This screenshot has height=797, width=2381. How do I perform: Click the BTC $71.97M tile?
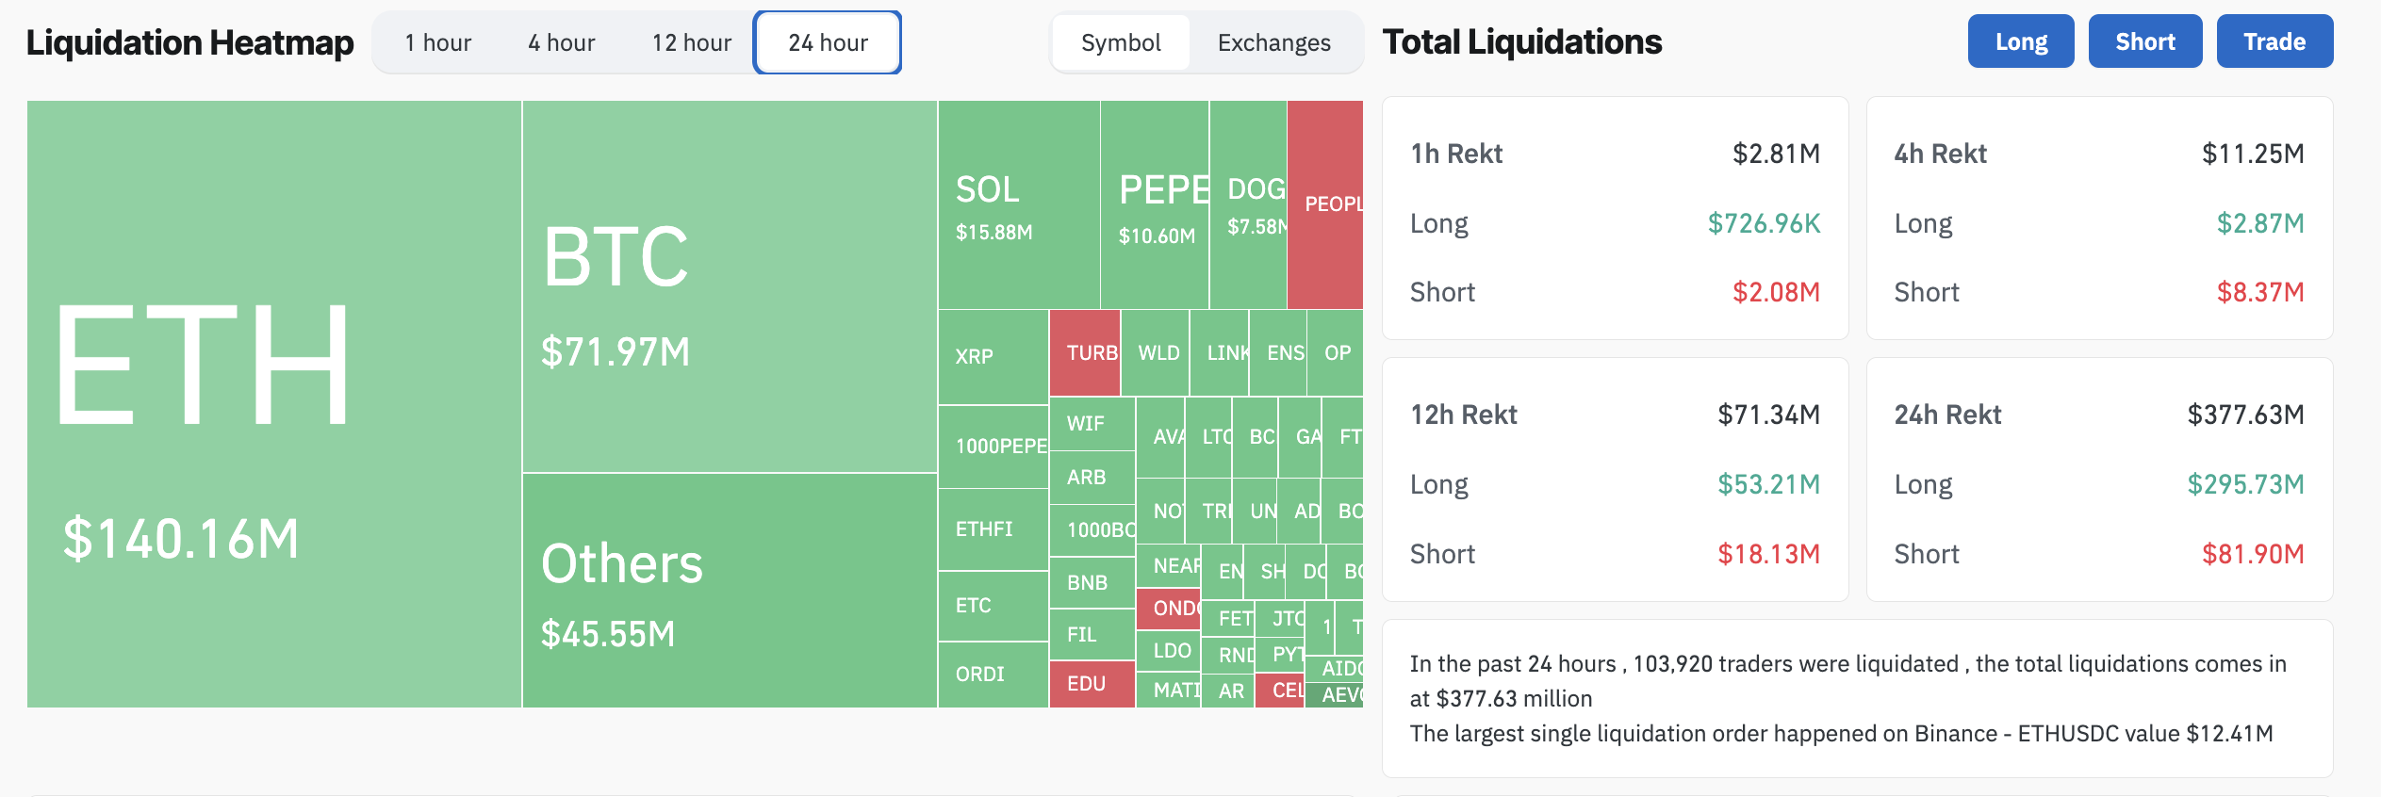729,286
